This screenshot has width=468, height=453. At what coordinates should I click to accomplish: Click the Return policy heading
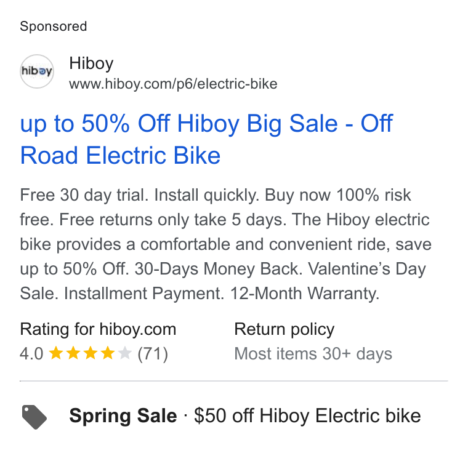(284, 329)
